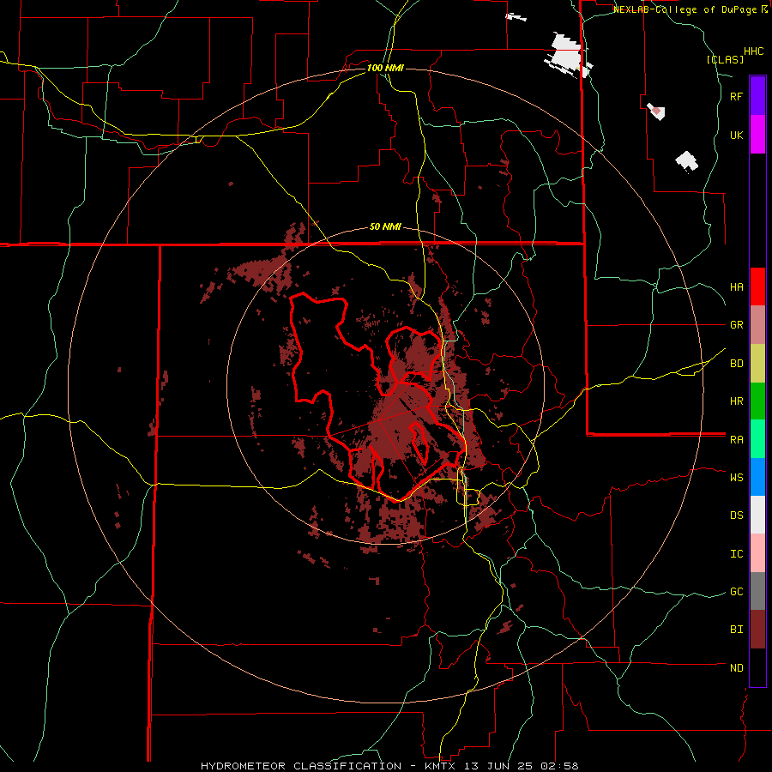Click the ND legend label

737,667
